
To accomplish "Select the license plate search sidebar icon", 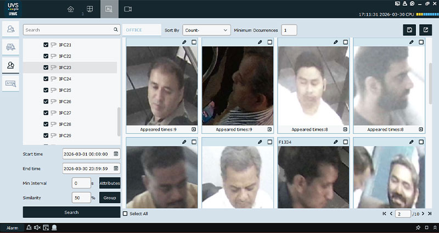I will pos(10,84).
